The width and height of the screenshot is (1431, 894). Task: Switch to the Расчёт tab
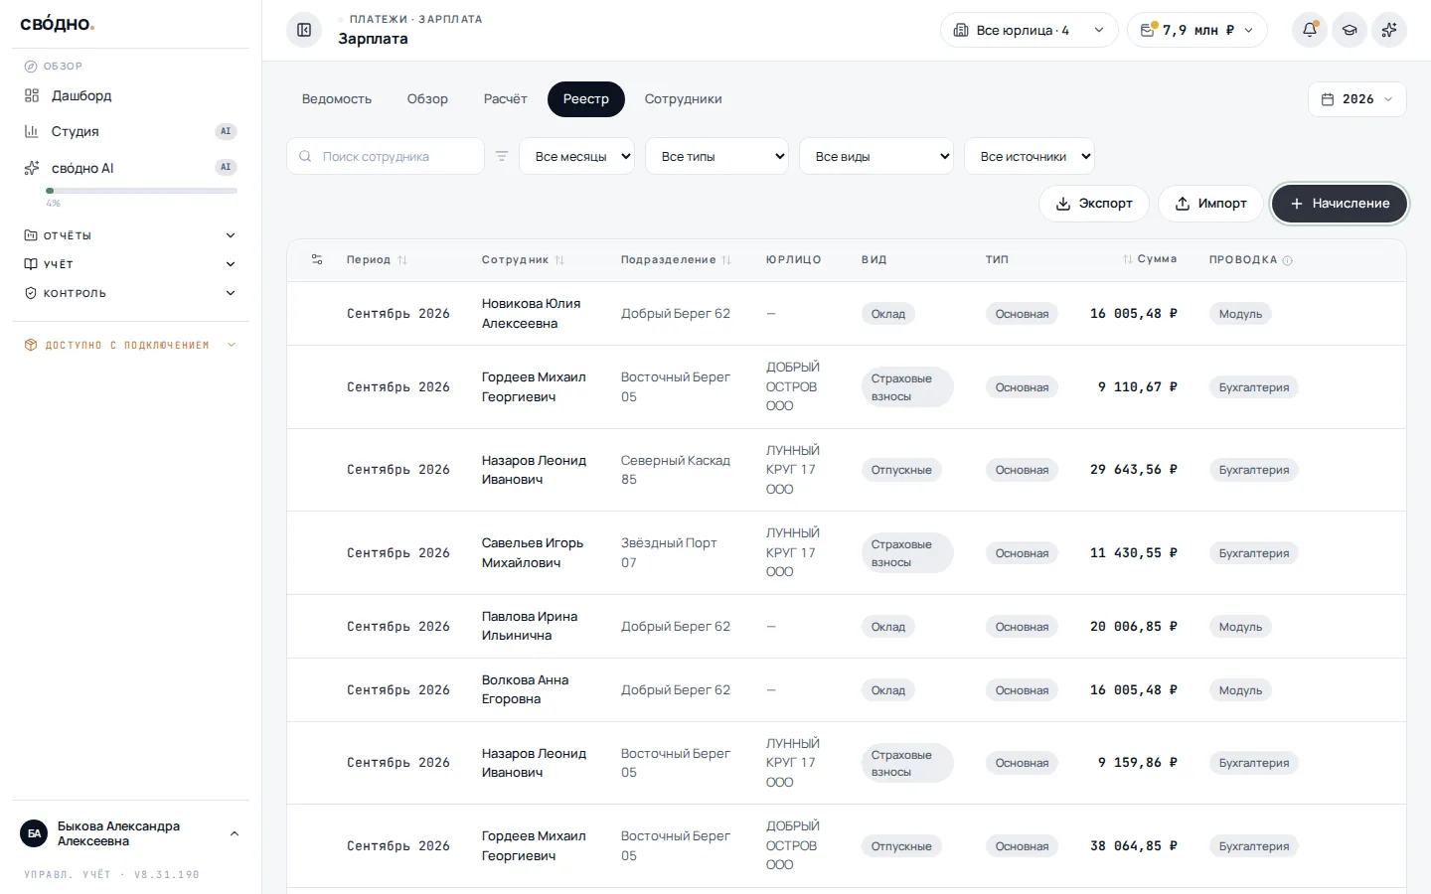point(506,99)
